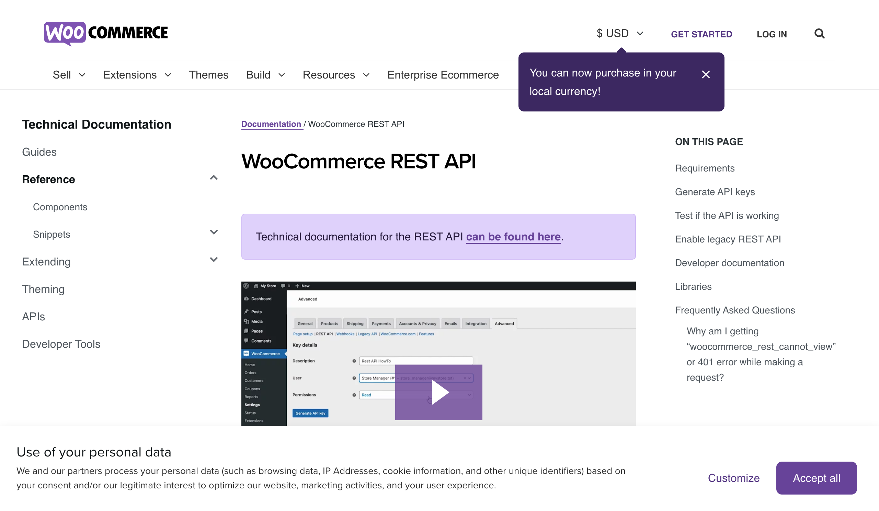Open Enterprise Ecommerce page
The width and height of the screenshot is (879, 511).
[443, 75]
